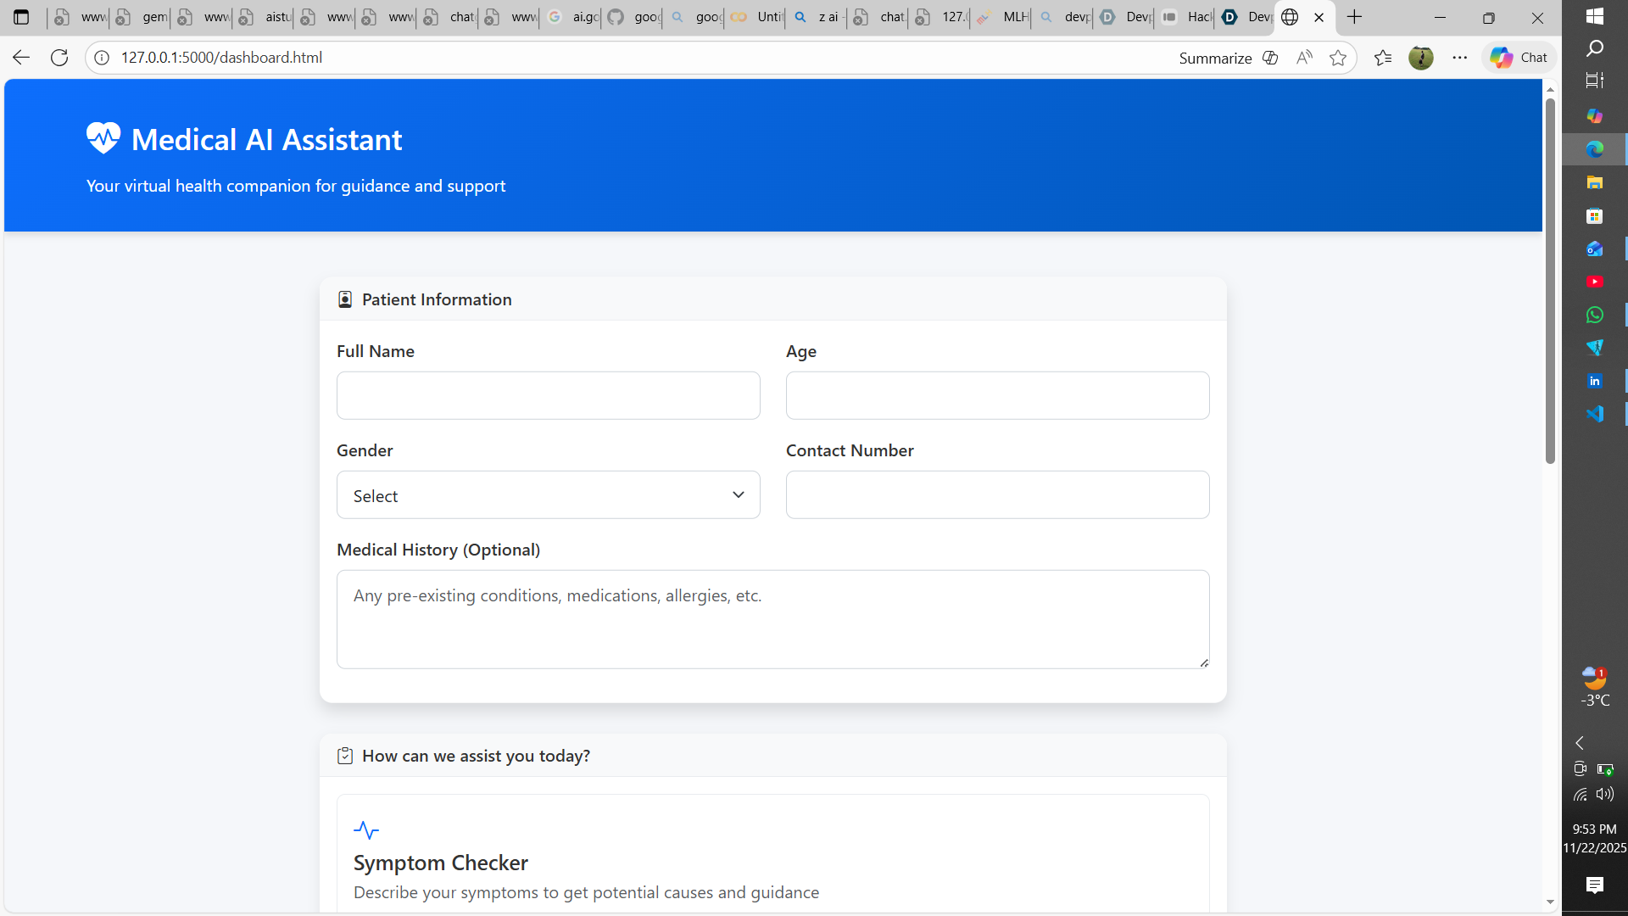Viewport: 1628px width, 916px height.
Task: Open the Copilot Chat button
Action: (x=1519, y=58)
